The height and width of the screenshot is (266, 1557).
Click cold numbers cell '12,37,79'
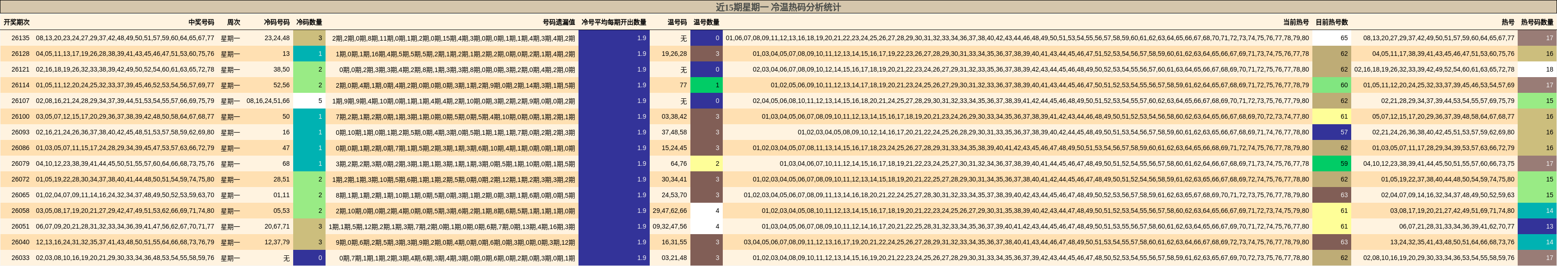click(277, 242)
